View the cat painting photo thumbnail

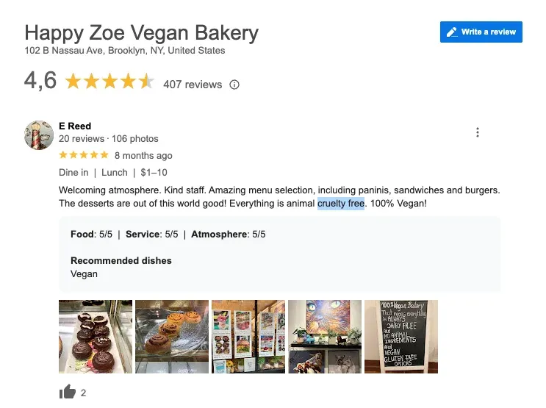click(x=325, y=337)
